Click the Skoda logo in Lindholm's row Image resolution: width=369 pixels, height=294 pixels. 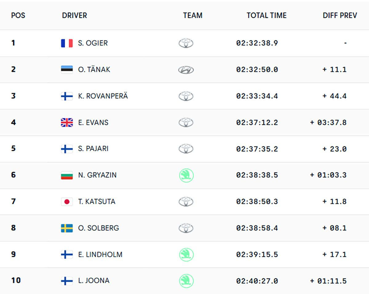pos(186,255)
